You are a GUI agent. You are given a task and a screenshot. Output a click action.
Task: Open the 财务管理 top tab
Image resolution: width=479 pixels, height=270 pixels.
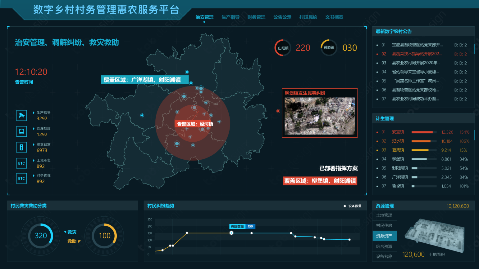[256, 17]
